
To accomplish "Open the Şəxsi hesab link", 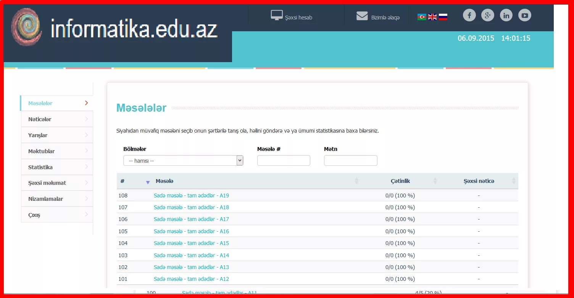I will click(x=298, y=18).
